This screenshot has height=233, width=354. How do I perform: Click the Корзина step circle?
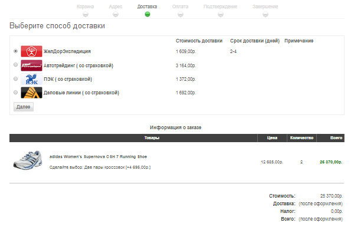(x=86, y=14)
